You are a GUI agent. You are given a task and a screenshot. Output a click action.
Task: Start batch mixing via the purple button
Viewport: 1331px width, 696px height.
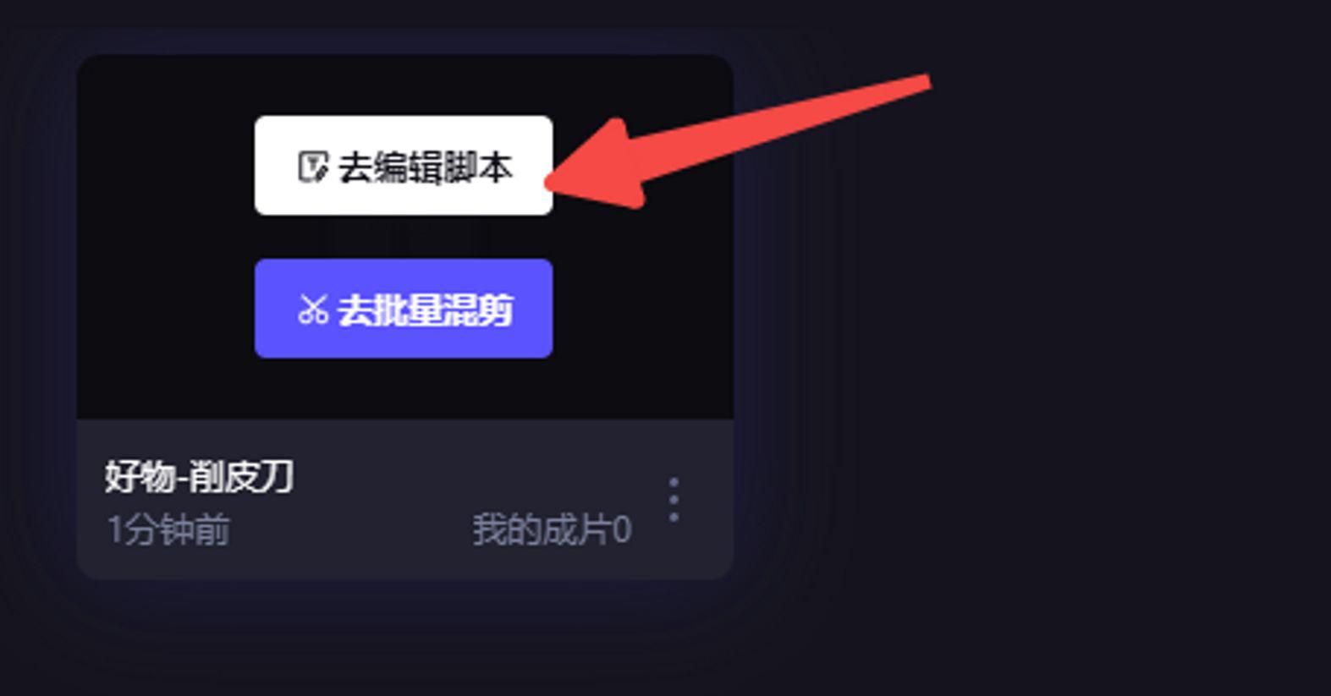pos(404,309)
